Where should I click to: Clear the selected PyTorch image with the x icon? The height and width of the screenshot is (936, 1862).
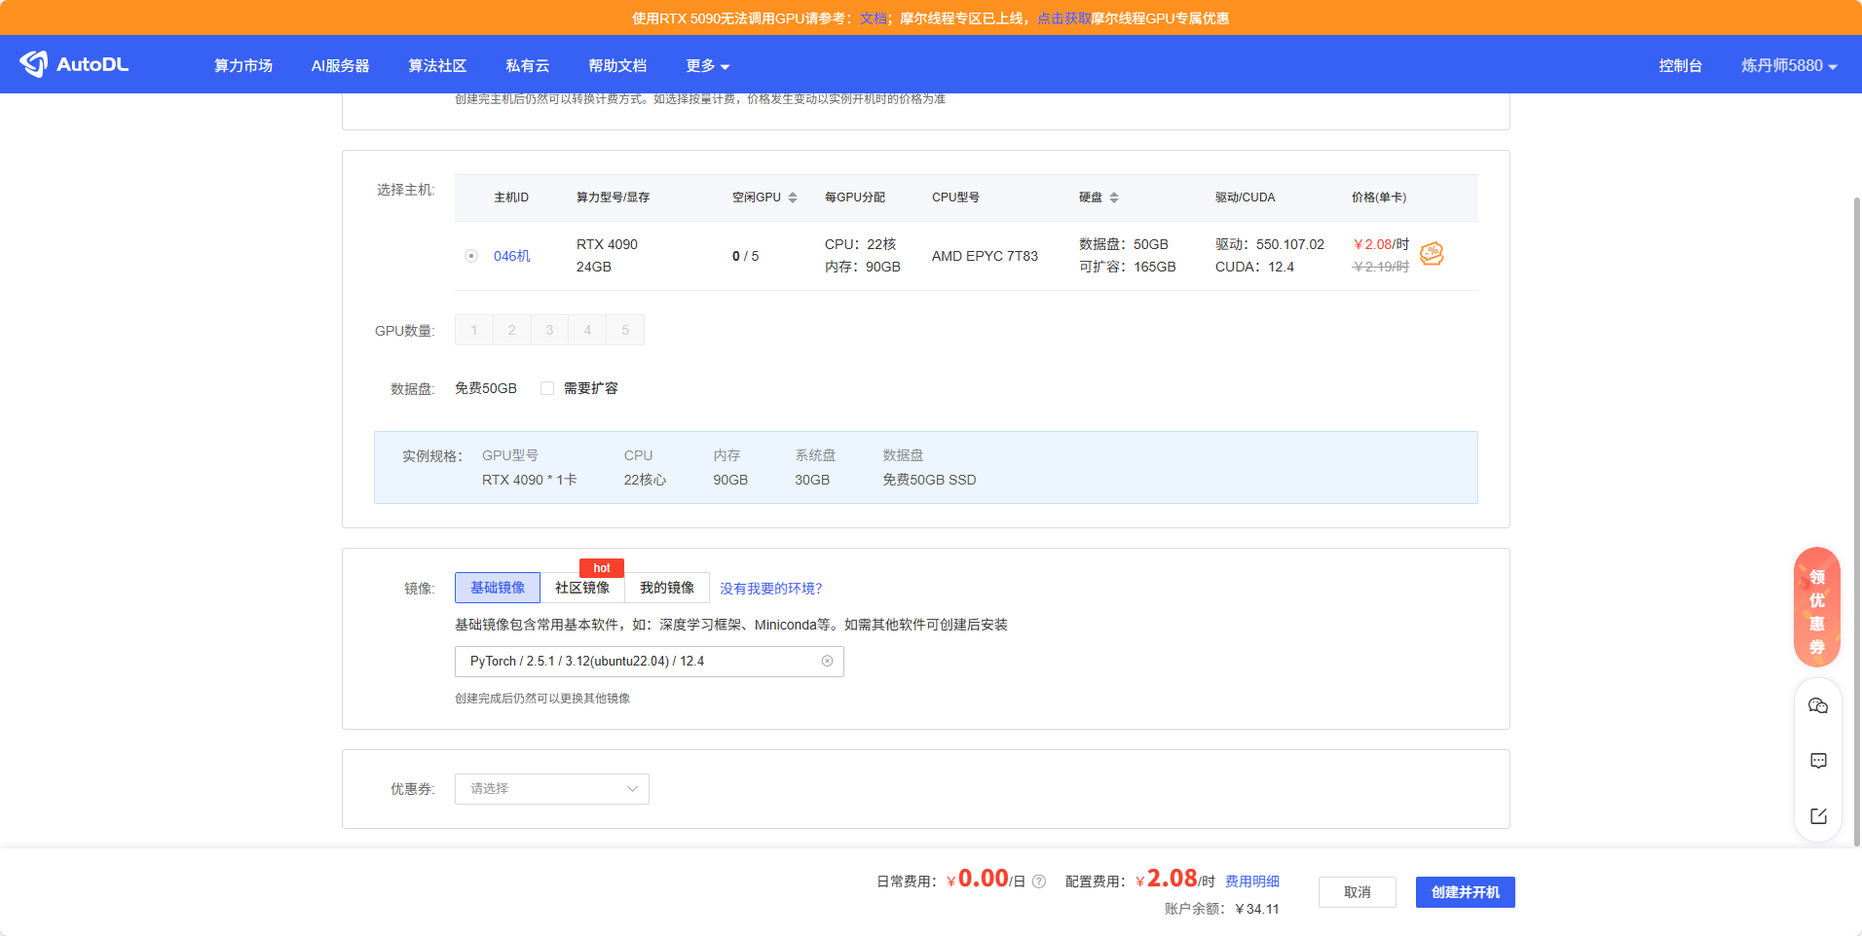point(828,661)
